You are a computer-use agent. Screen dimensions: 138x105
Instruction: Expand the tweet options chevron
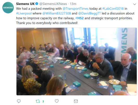(x=135, y=4)
